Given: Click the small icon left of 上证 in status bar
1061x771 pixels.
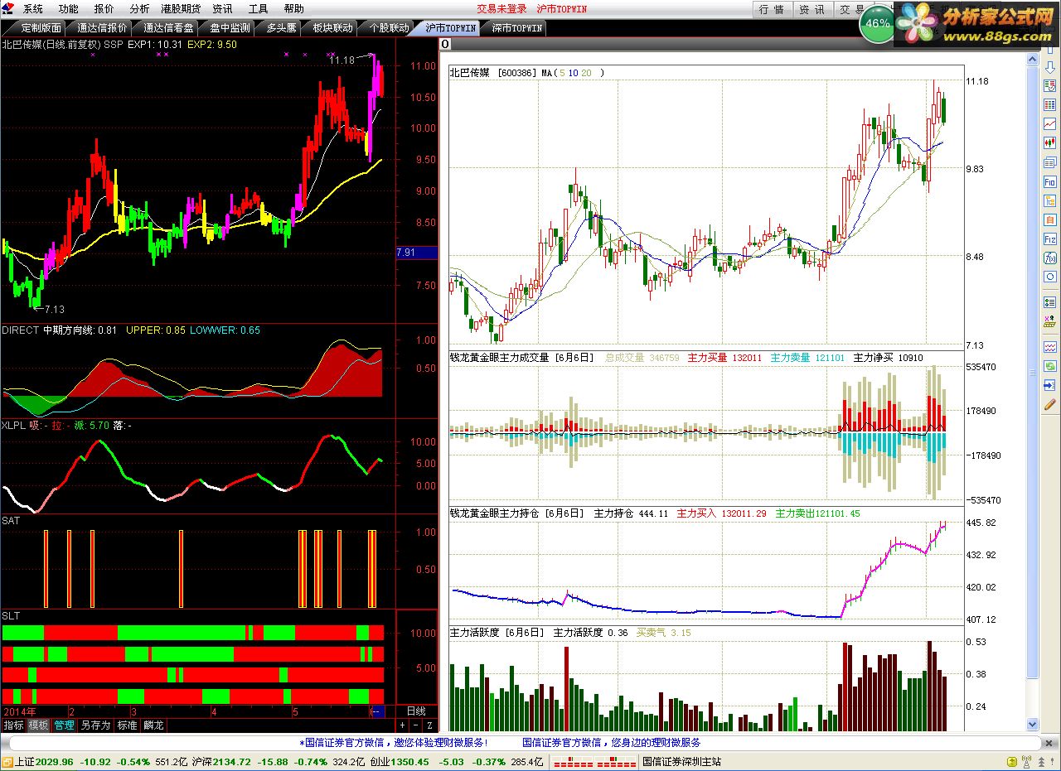Looking at the screenshot, I should (7, 762).
